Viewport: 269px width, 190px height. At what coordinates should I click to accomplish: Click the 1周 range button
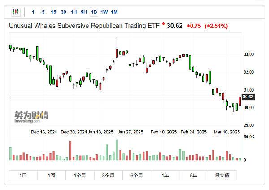pos(51,175)
